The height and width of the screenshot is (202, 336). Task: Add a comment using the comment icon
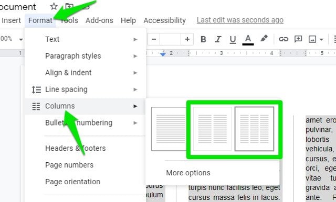[x=298, y=39]
